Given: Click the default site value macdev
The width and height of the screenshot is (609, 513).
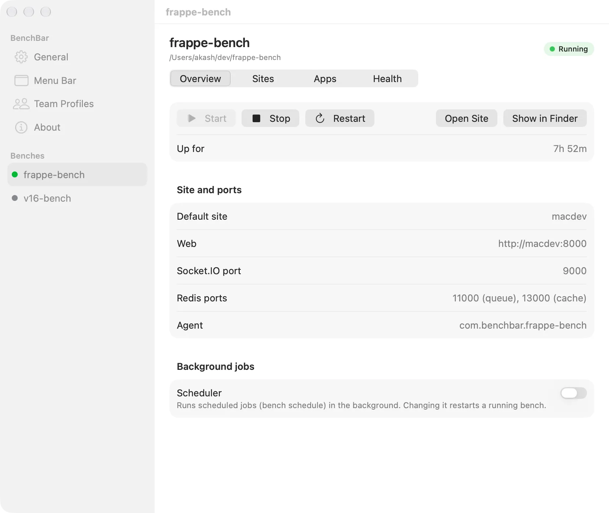Looking at the screenshot, I should coord(569,216).
